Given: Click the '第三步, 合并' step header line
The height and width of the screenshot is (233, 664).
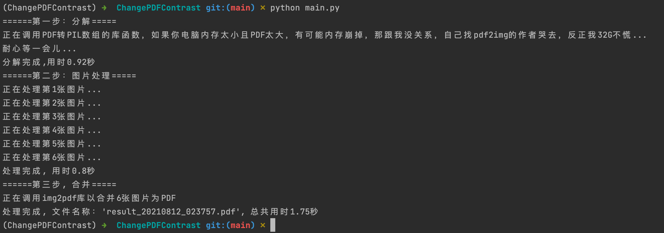Looking at the screenshot, I should (x=60, y=185).
